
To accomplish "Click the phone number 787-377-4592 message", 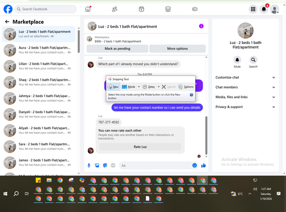I will pyautogui.click(x=109, y=122).
